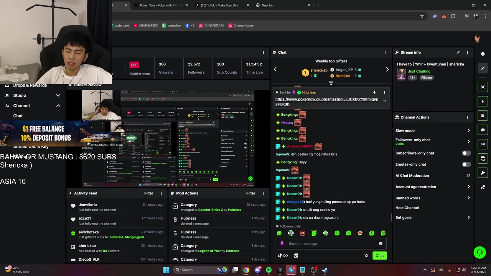Toggle the broadcast signal panel icon in right sidebar
Image resolution: width=491 pixels, height=276 pixels.
point(483,144)
